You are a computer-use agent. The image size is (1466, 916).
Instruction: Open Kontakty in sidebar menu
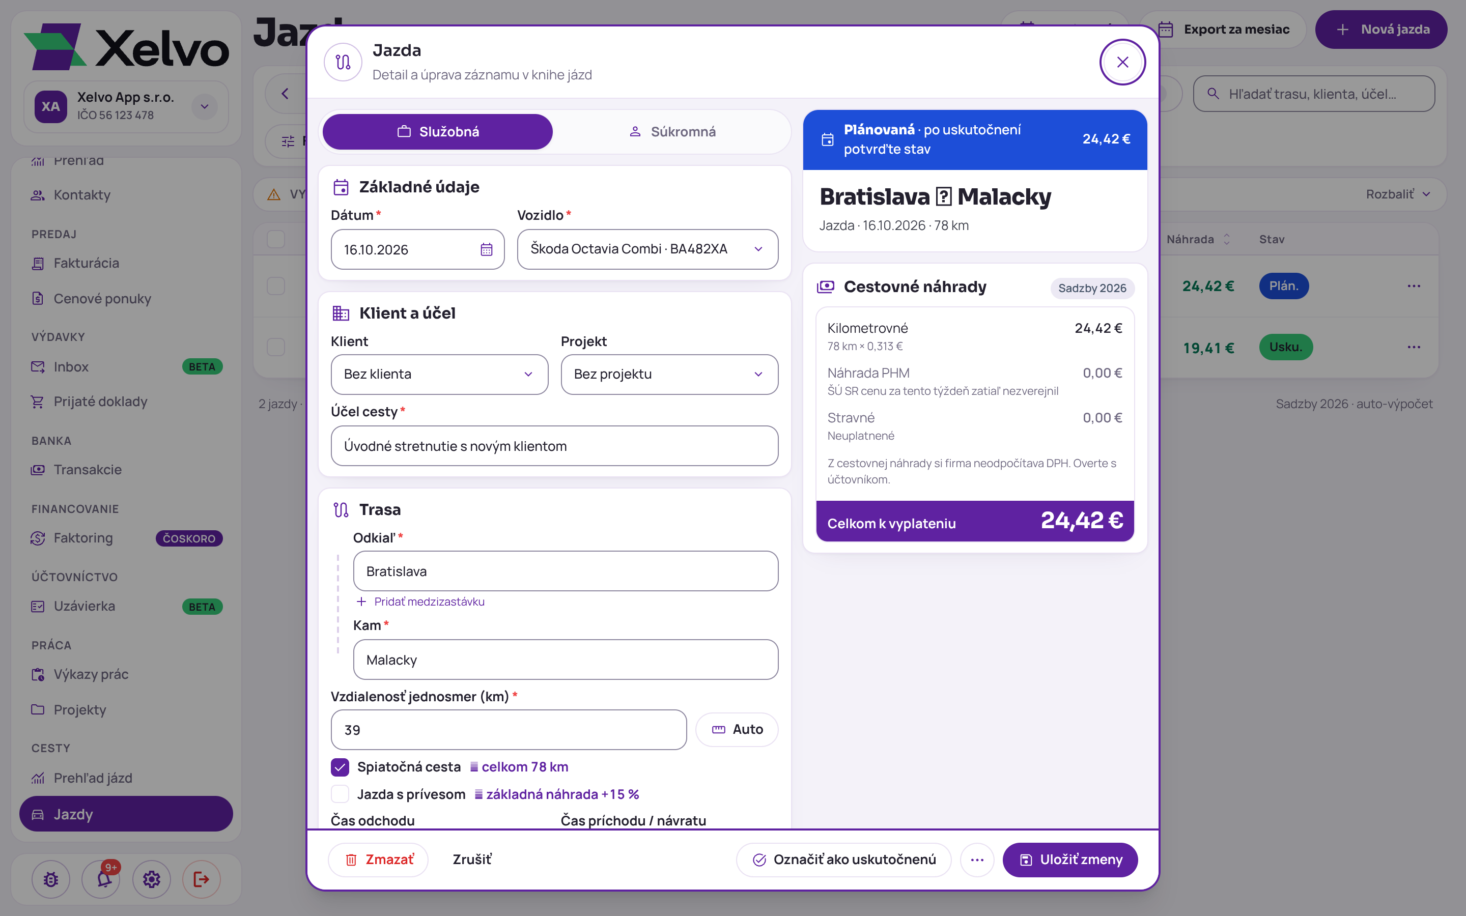(x=126, y=195)
